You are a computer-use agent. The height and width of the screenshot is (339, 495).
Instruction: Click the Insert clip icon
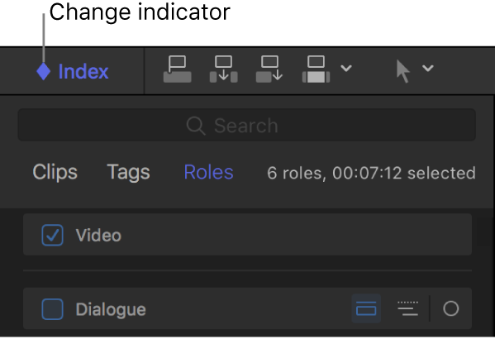click(x=223, y=69)
